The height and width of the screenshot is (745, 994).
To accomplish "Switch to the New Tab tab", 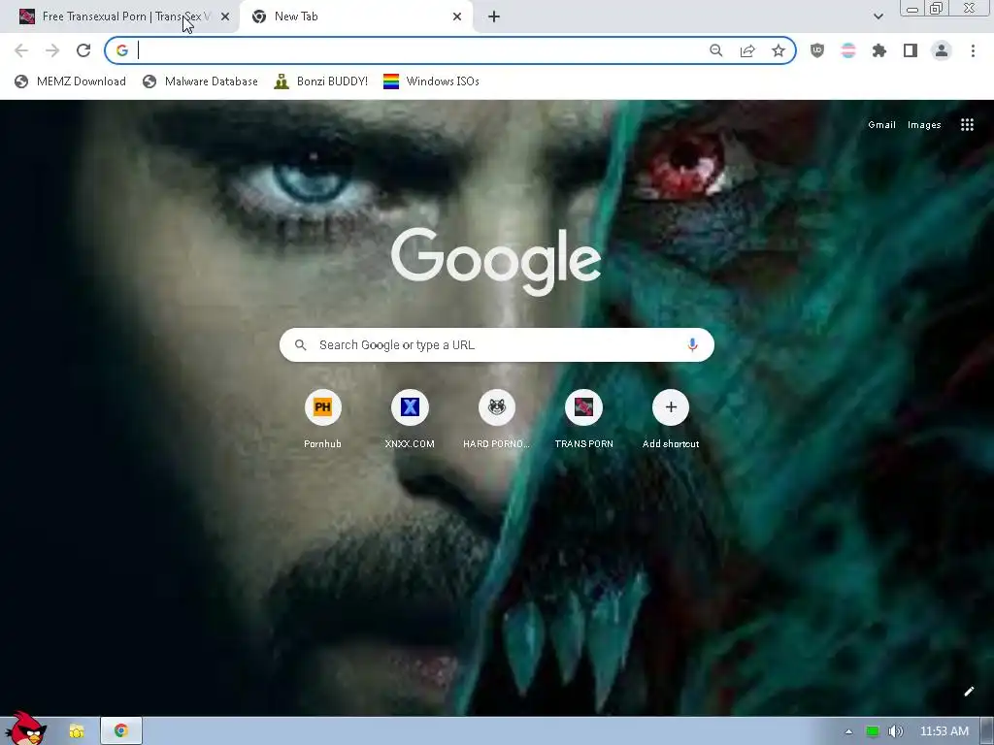I will point(355,16).
